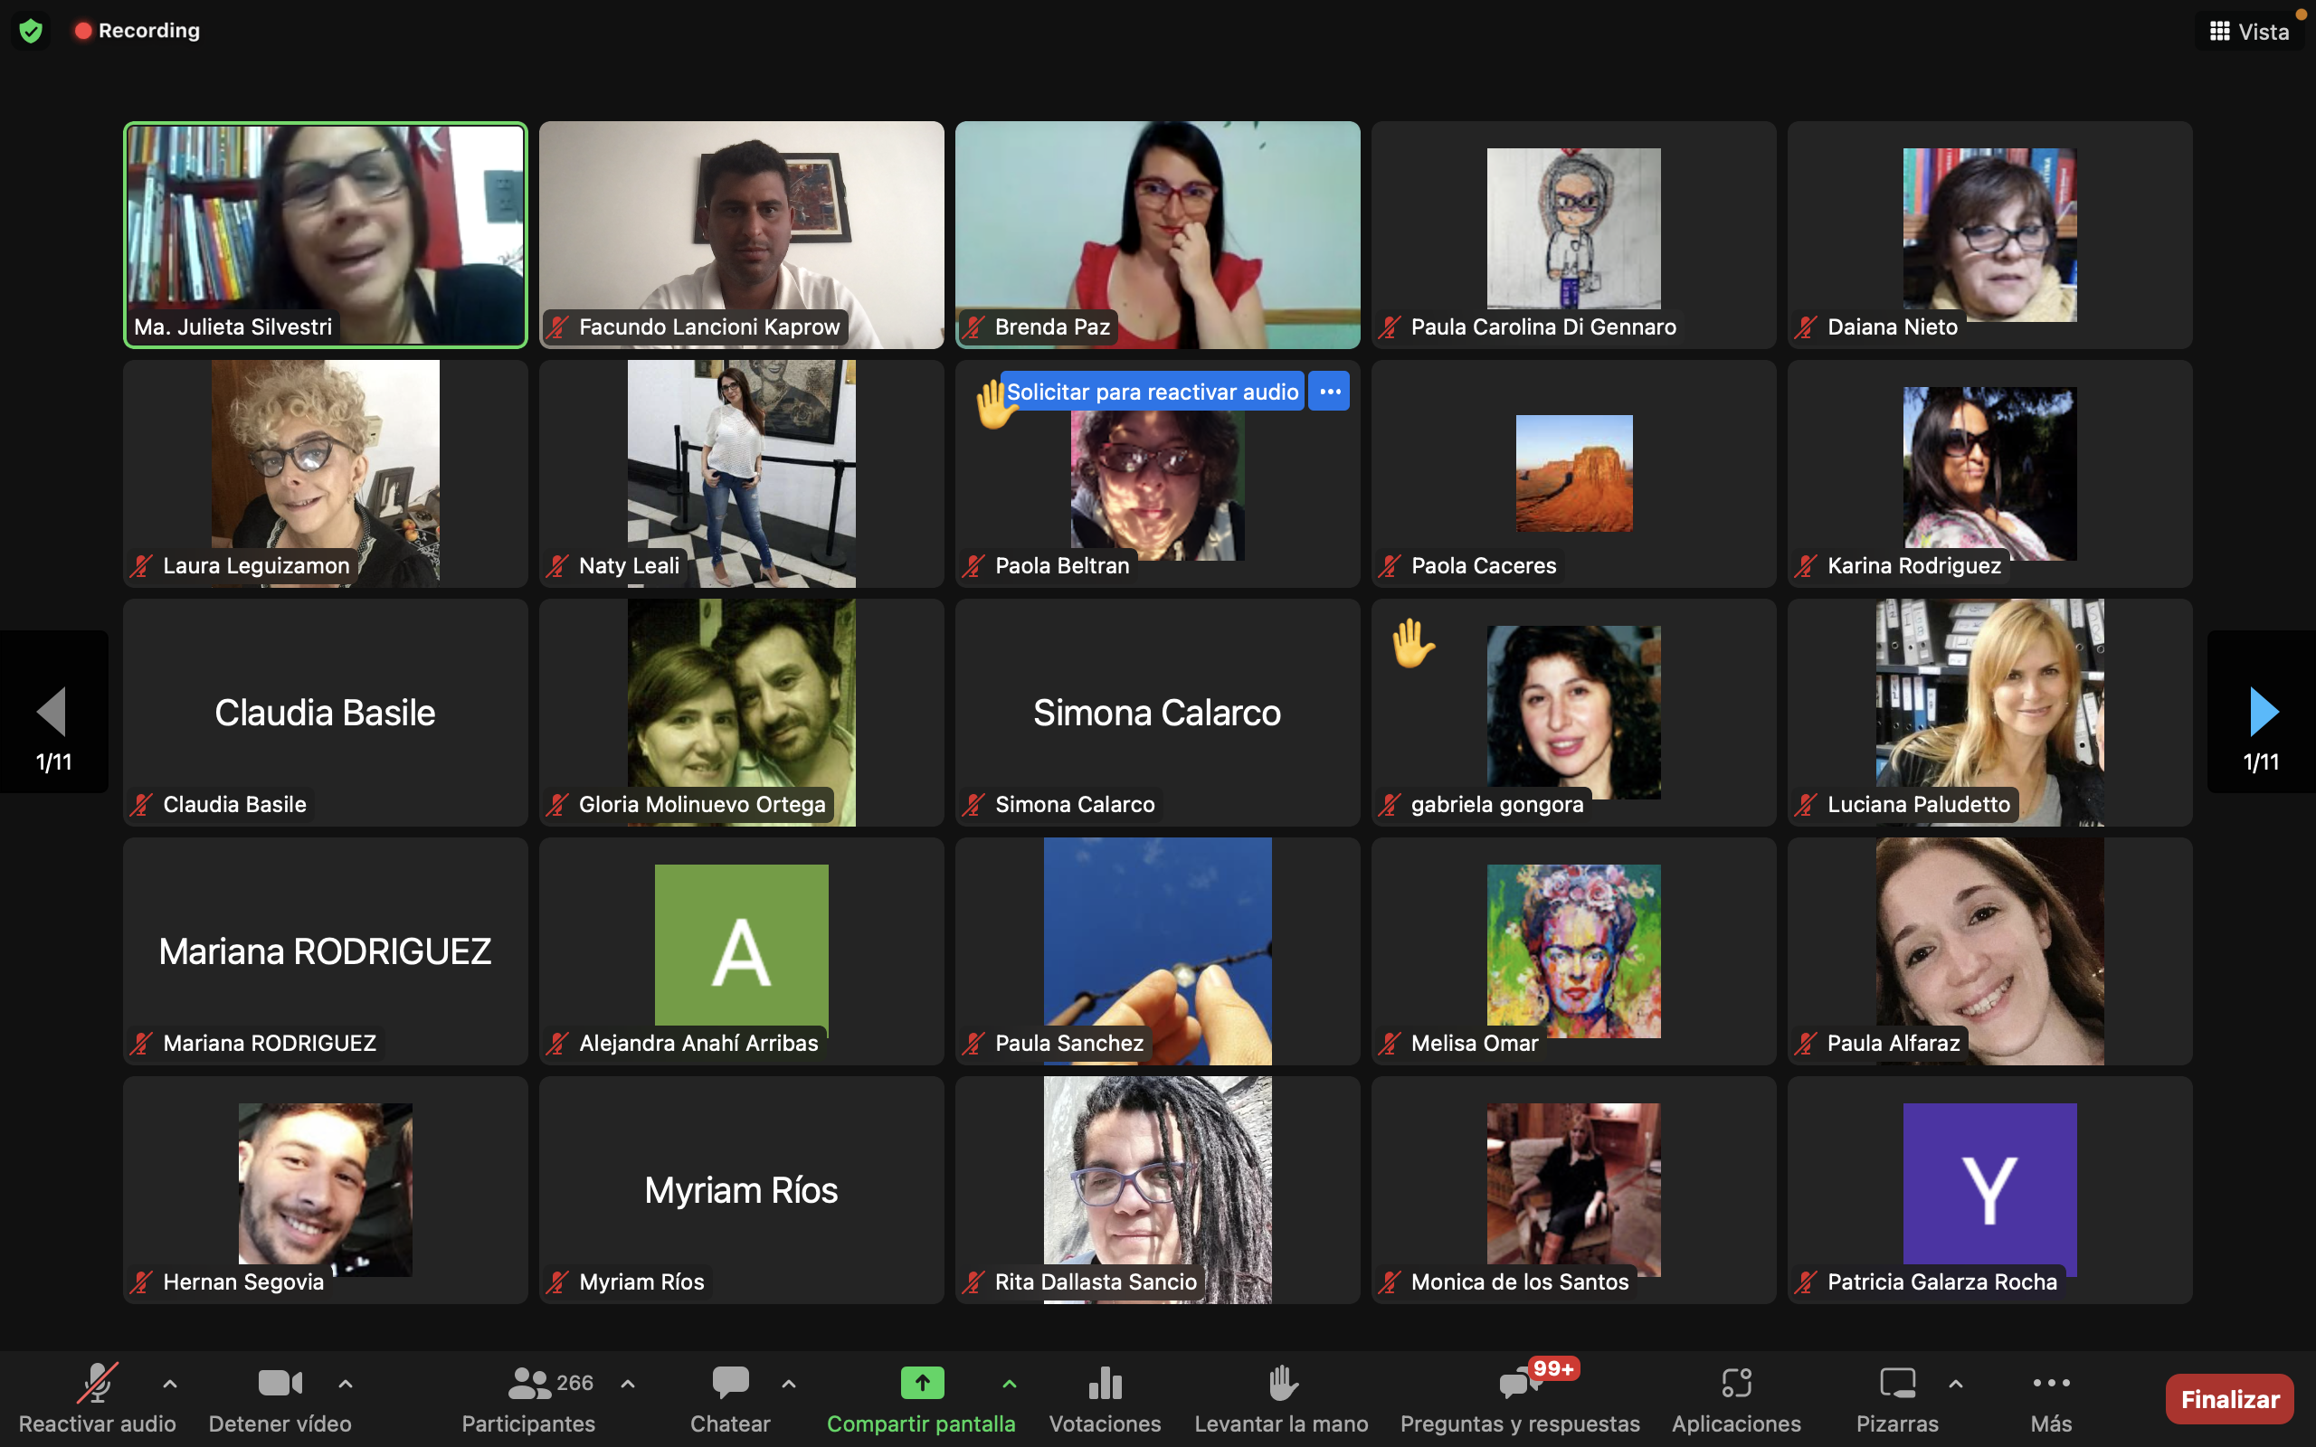Click muted mic icon of Mariana RODRIGUEZ
The height and width of the screenshot is (1447, 2316).
(142, 1043)
